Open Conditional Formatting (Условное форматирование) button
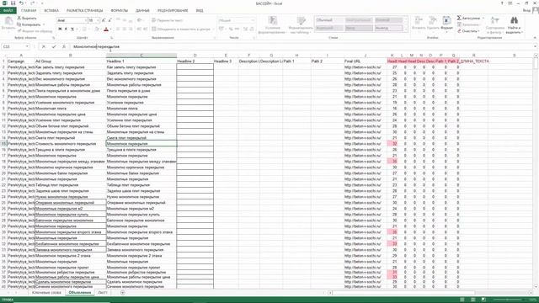 tap(272, 24)
